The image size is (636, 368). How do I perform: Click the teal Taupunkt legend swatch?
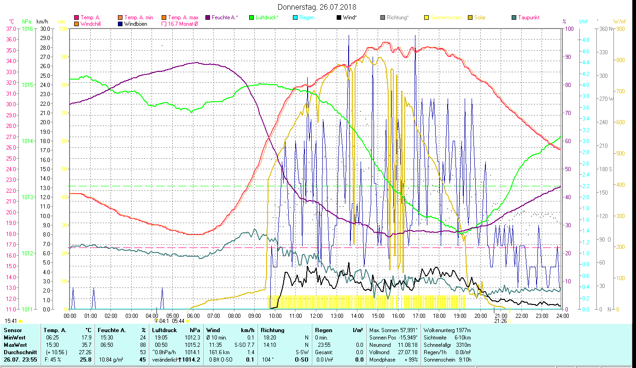514,17
